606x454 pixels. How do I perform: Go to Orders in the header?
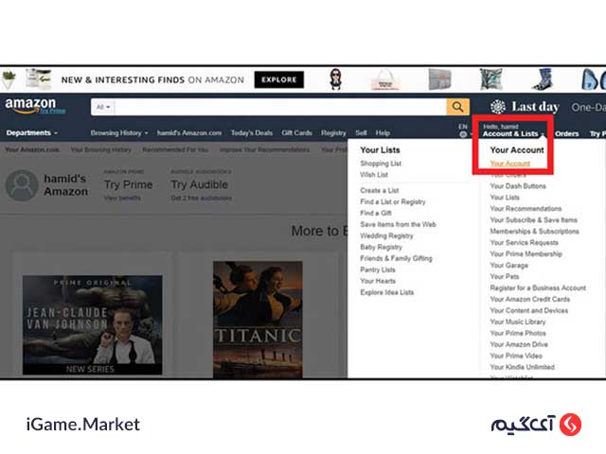pos(566,133)
